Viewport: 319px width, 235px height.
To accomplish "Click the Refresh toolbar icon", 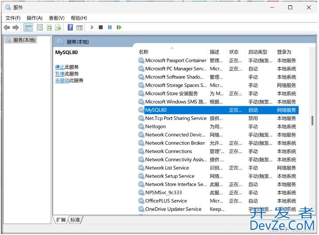I will point(50,27).
